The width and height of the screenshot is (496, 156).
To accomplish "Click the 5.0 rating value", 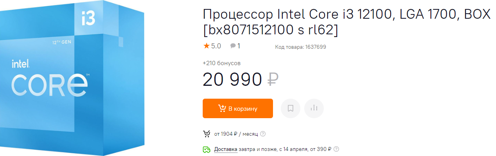I will tap(216, 46).
